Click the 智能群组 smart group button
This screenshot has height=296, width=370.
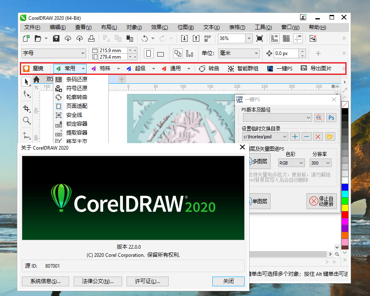point(243,68)
